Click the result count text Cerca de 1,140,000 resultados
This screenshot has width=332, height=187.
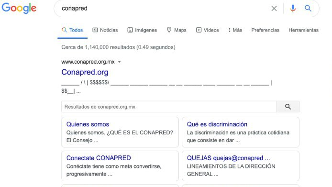pyautogui.click(x=118, y=47)
